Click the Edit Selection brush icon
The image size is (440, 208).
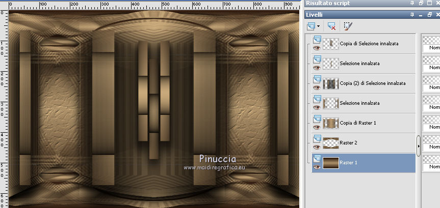[x=348, y=26]
